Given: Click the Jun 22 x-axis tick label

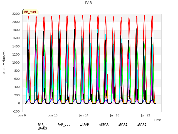Looking at the screenshot, I should click(145, 115).
